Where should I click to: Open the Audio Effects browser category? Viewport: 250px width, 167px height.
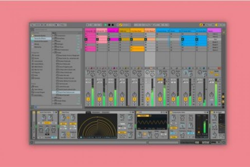tap(39, 64)
